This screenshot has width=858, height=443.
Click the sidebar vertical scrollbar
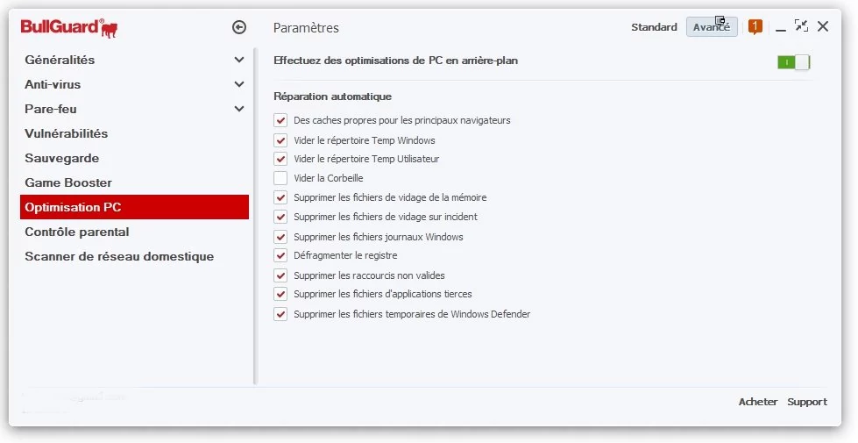tap(255, 217)
